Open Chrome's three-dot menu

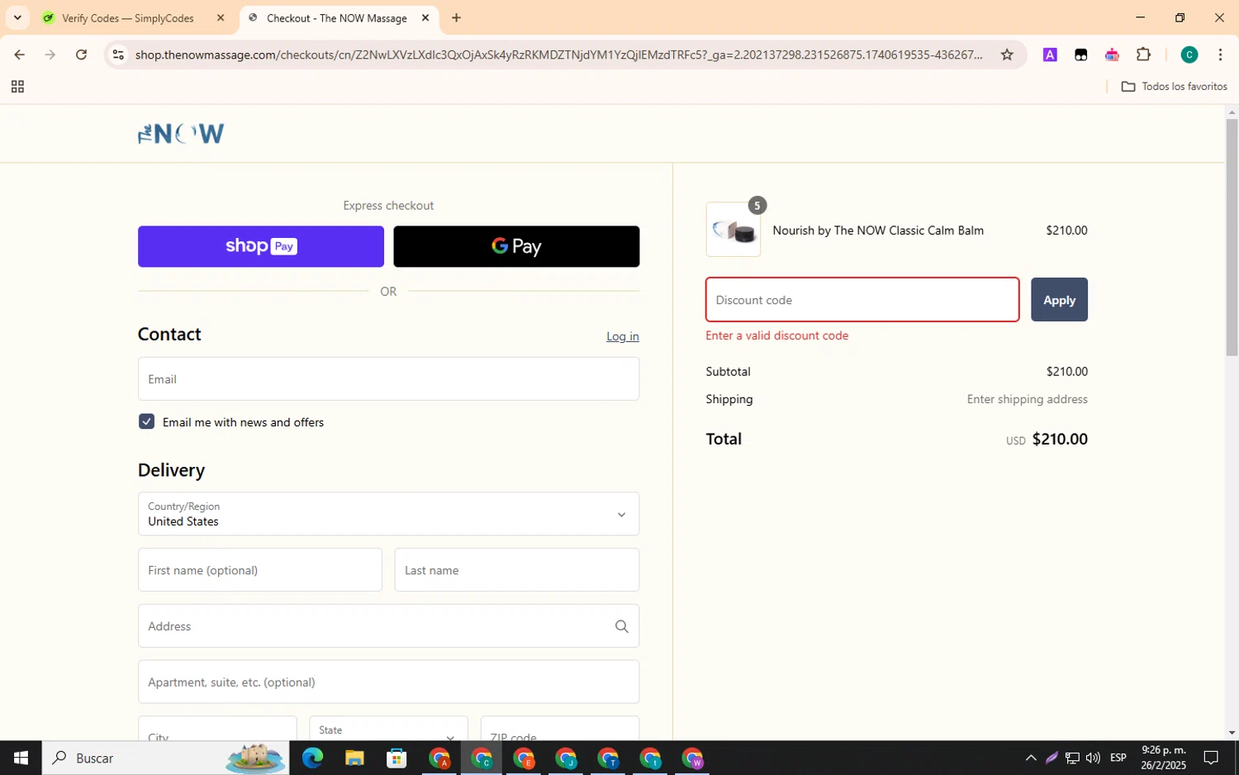coord(1220,55)
